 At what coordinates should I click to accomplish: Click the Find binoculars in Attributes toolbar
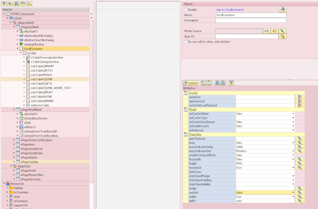click(x=217, y=83)
